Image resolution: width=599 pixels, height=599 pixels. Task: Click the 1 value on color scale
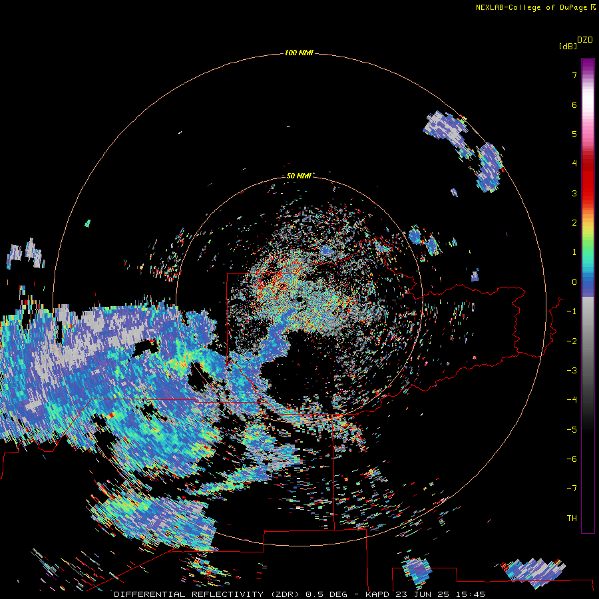pyautogui.click(x=574, y=252)
